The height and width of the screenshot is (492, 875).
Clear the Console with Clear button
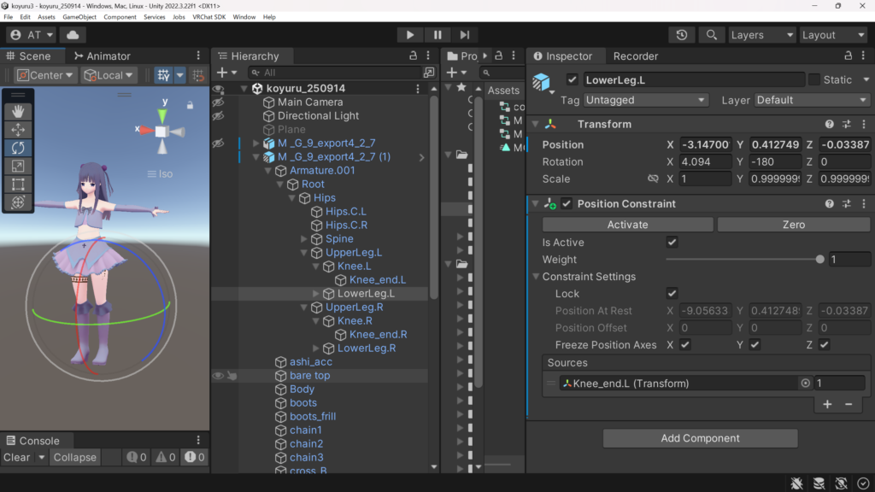17,458
